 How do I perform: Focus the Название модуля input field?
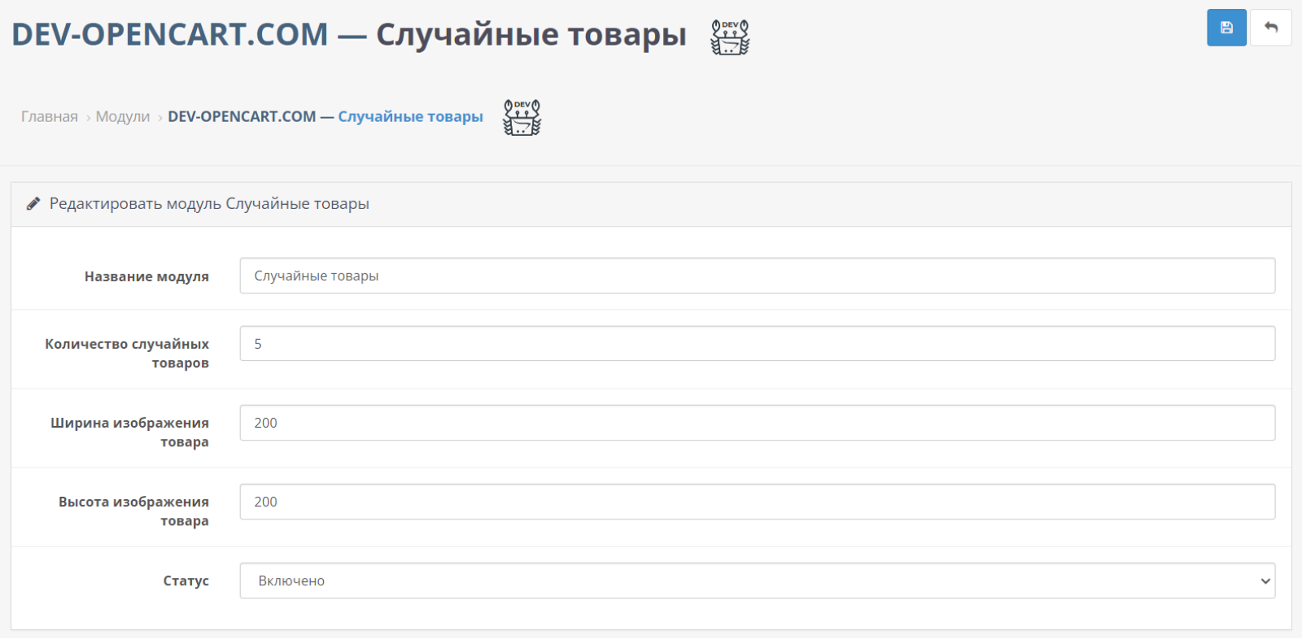(x=757, y=276)
